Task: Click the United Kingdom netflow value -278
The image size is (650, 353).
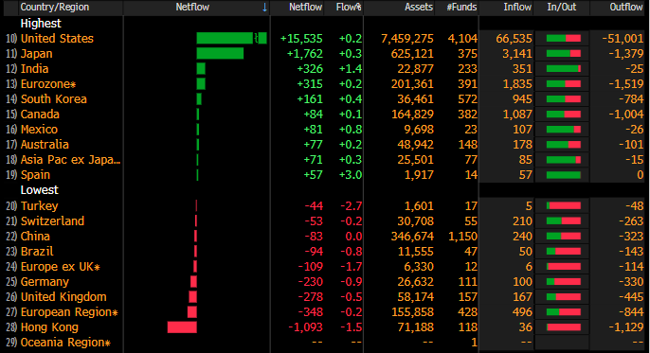Action: [311, 297]
